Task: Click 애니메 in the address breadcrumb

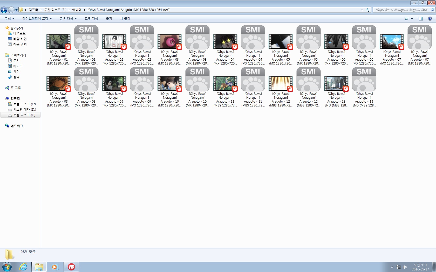Action: [77, 10]
